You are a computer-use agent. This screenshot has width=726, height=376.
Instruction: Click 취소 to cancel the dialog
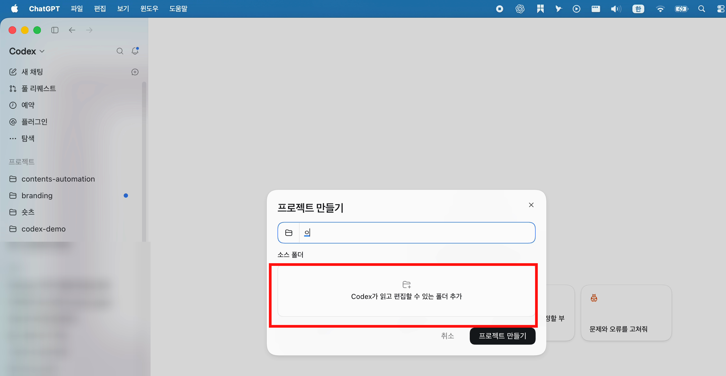(x=447, y=336)
